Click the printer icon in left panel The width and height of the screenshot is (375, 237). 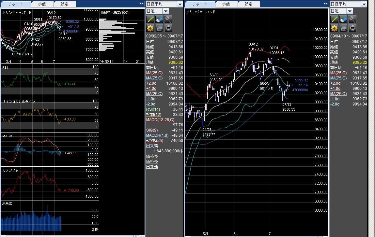168,28
